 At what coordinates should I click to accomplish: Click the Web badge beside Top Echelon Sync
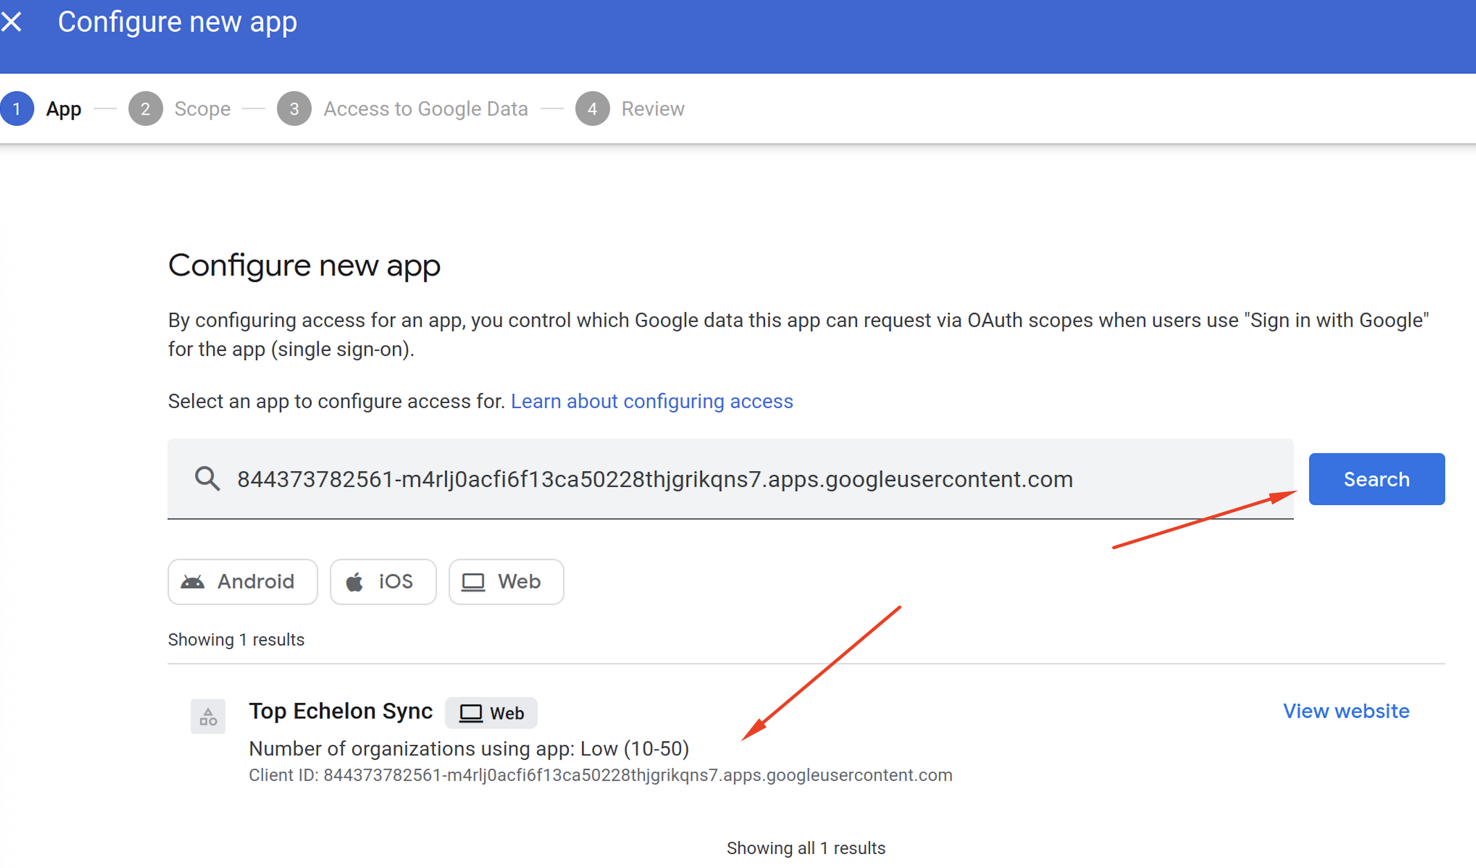491,713
